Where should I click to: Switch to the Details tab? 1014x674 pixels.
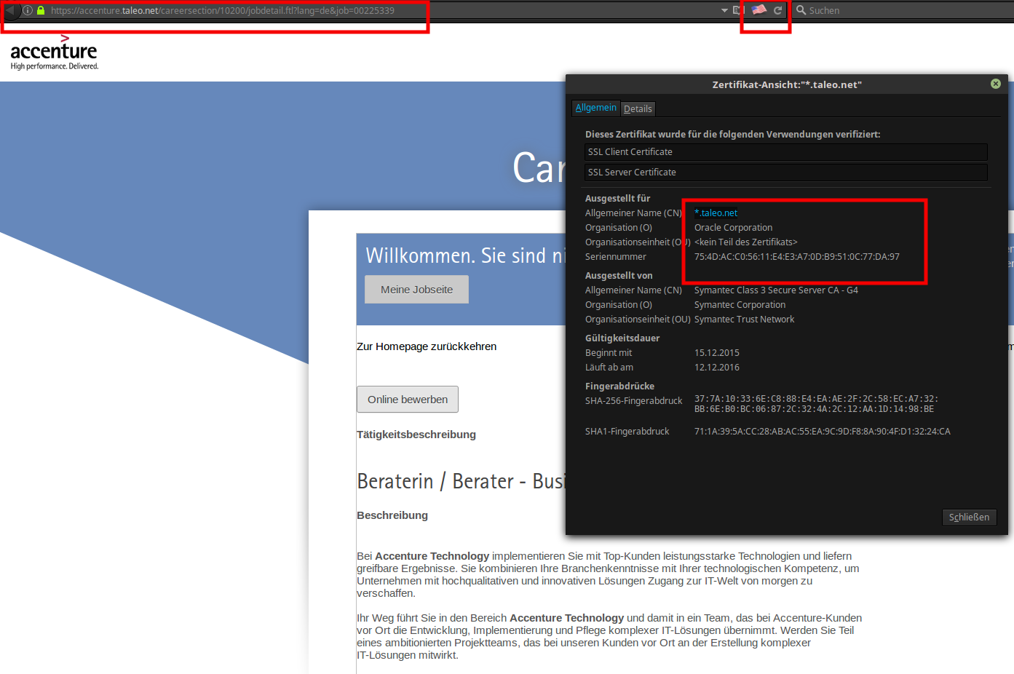point(638,108)
